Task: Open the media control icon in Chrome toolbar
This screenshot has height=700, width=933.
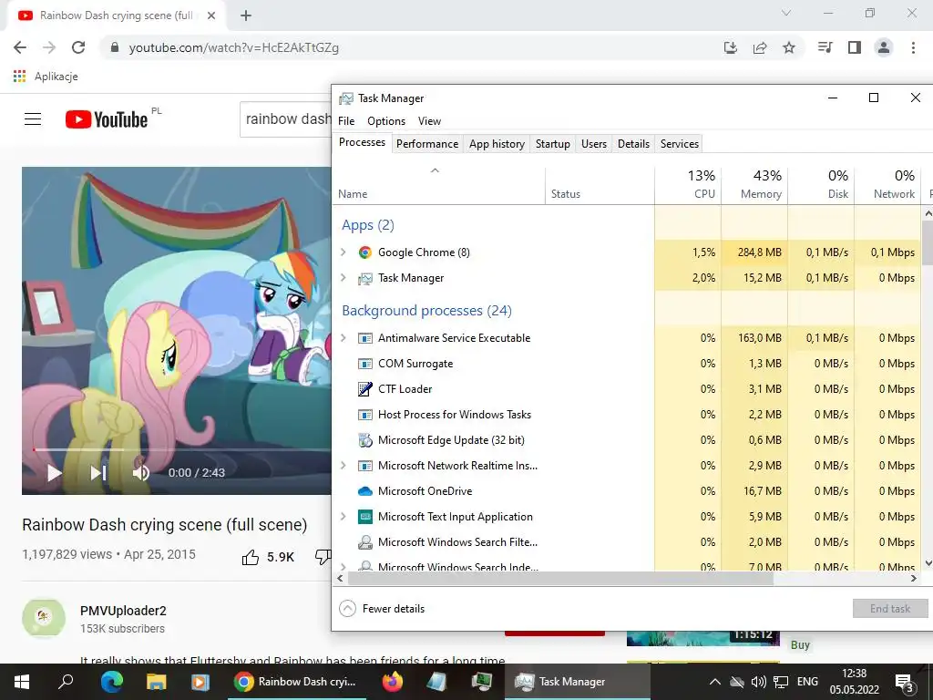Action: click(x=825, y=47)
